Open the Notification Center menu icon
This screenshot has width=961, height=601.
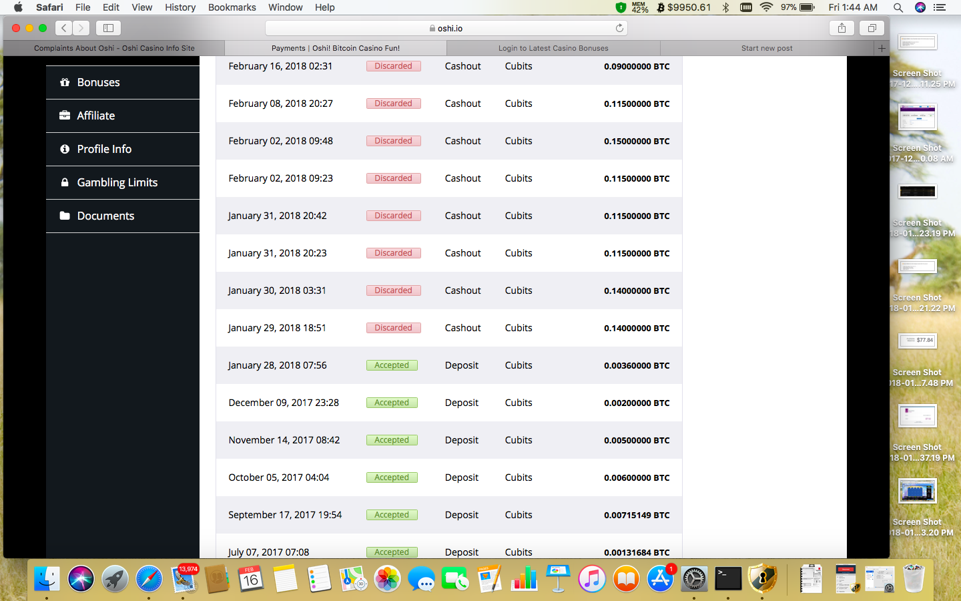(940, 7)
